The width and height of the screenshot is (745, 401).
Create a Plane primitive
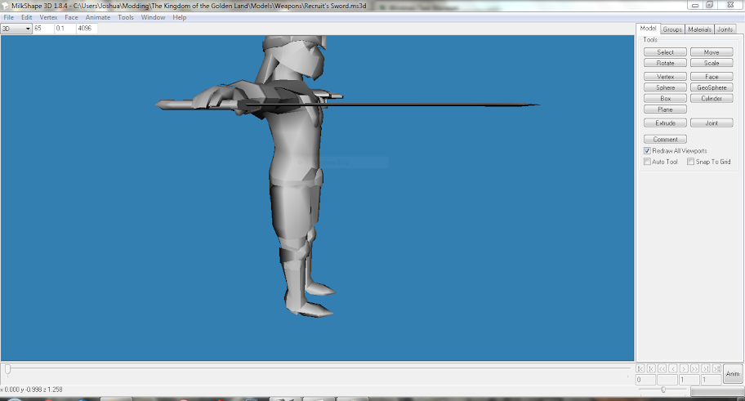click(665, 109)
